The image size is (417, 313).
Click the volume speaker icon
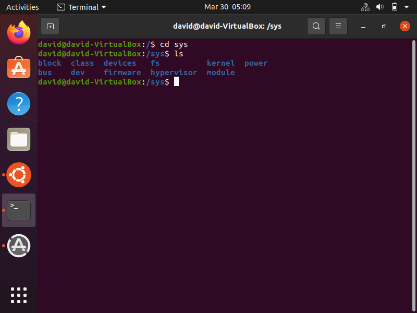point(380,7)
